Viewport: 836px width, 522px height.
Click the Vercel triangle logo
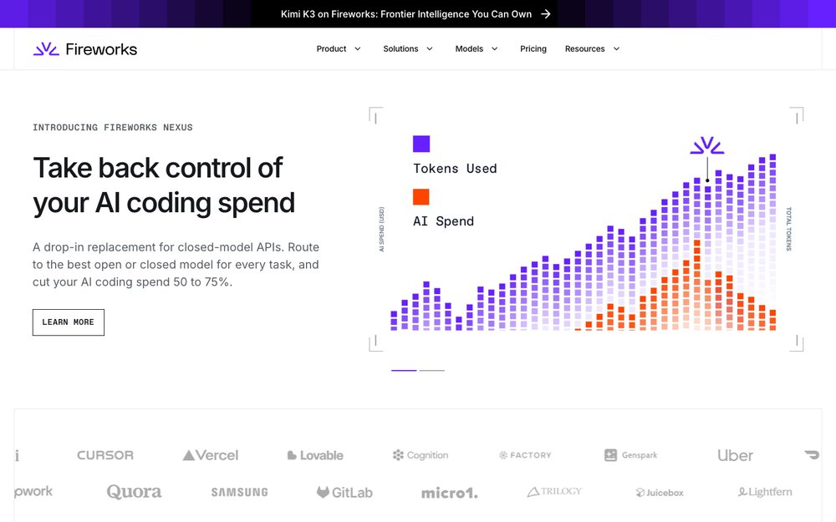coord(188,455)
